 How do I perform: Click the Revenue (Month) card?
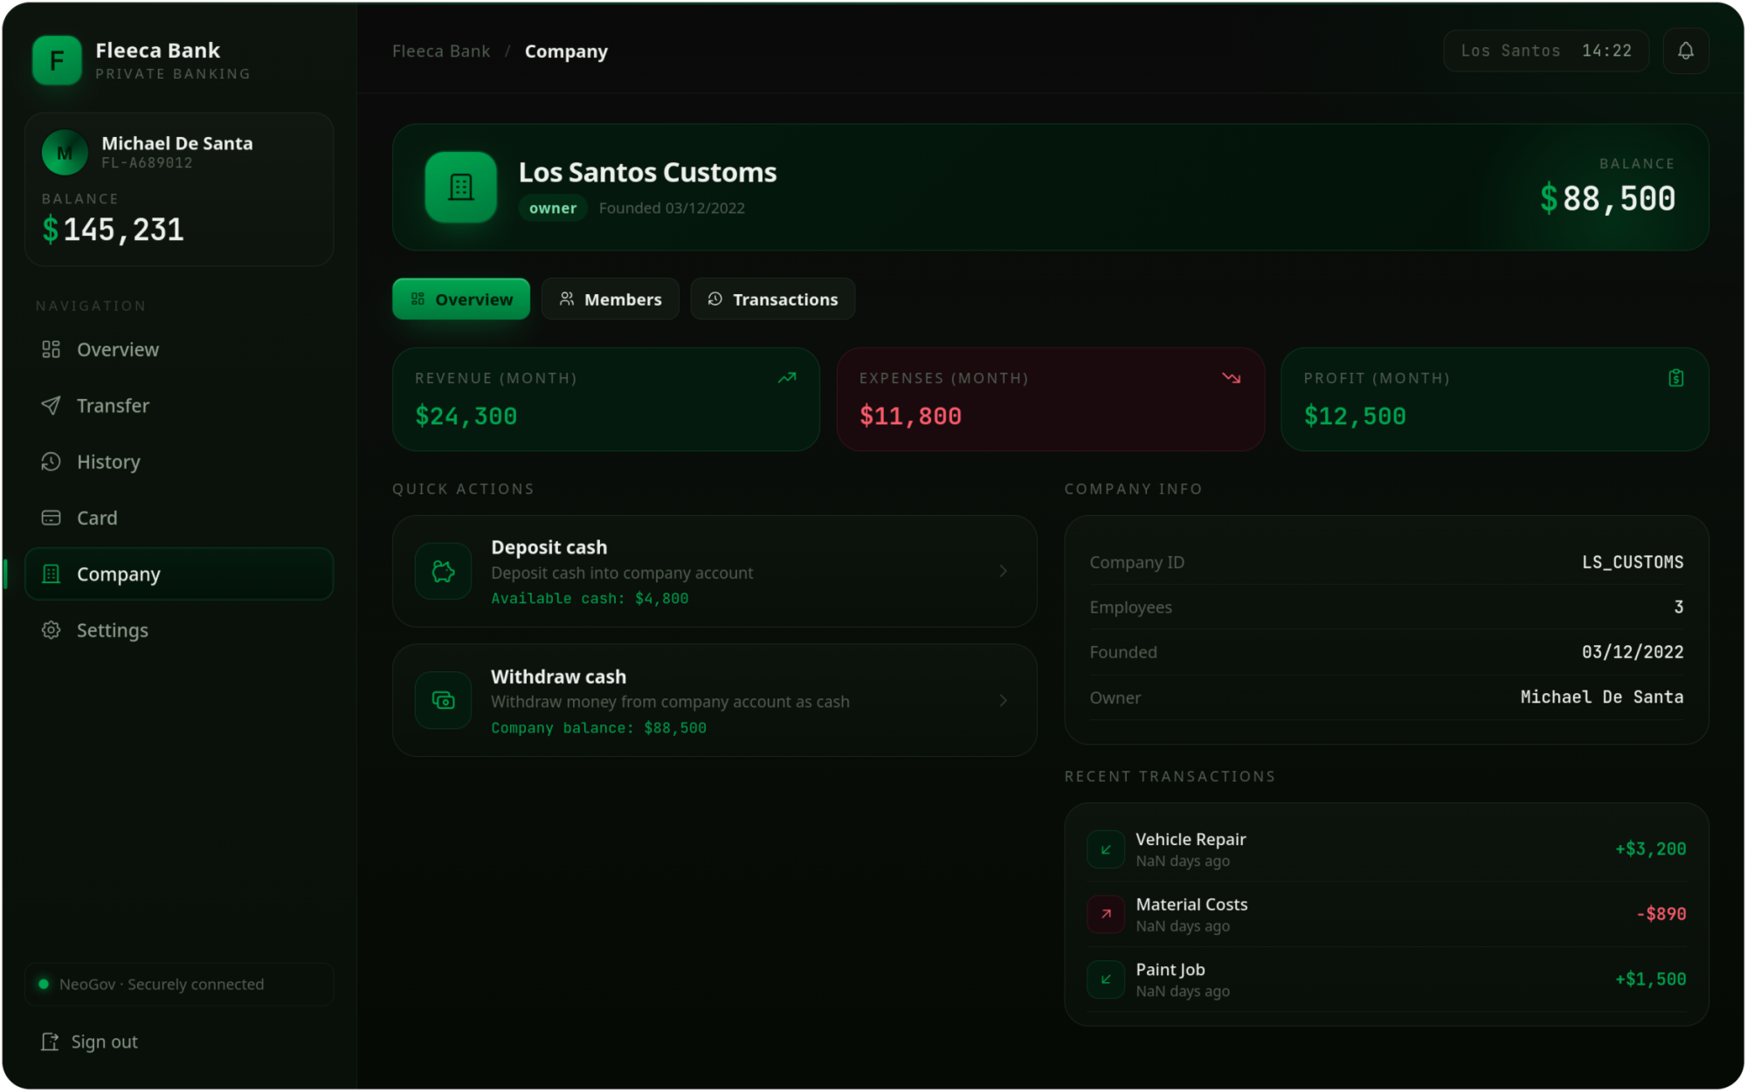pos(606,399)
